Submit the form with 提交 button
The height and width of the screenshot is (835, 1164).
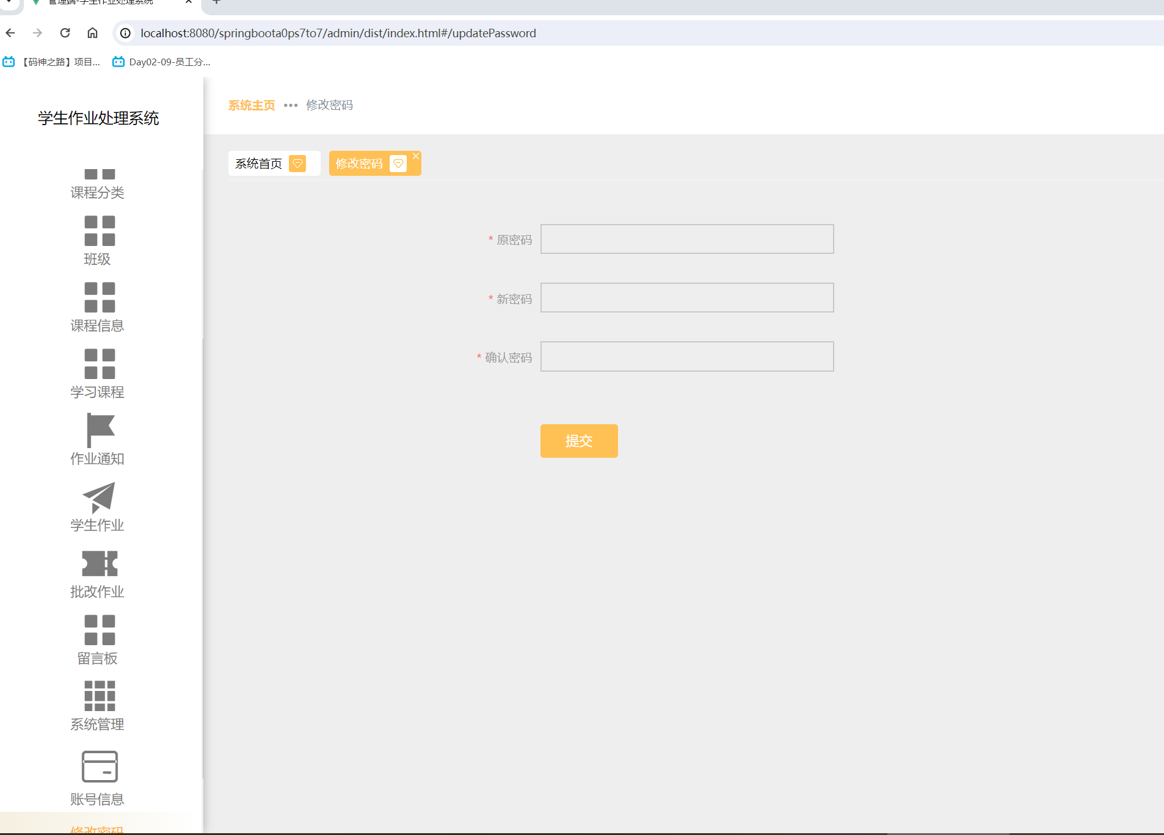[x=579, y=441]
